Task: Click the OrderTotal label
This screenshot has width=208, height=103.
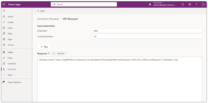Action: (42, 31)
